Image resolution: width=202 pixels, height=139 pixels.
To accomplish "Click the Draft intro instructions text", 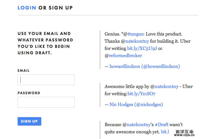I will 45,43.
